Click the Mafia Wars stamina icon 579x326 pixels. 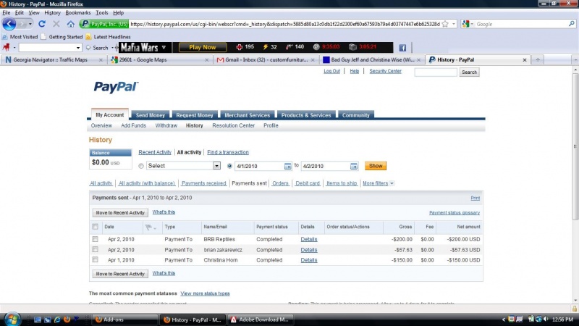coord(289,47)
